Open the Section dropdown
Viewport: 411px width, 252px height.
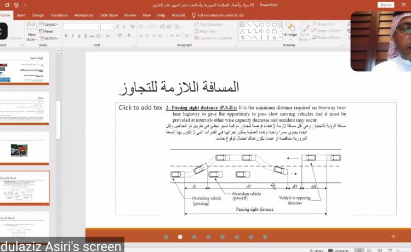(x=49, y=38)
